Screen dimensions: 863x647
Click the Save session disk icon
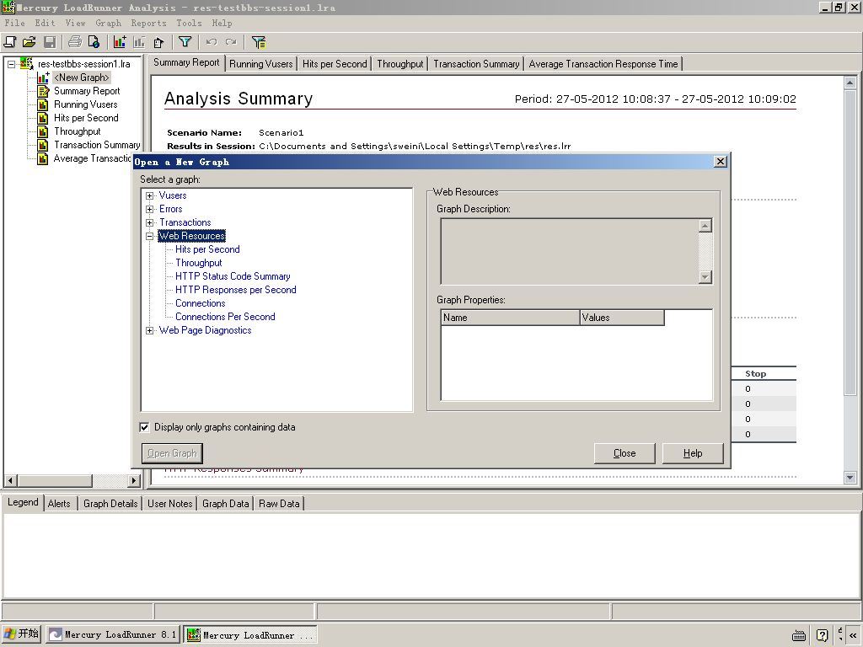pyautogui.click(x=50, y=42)
